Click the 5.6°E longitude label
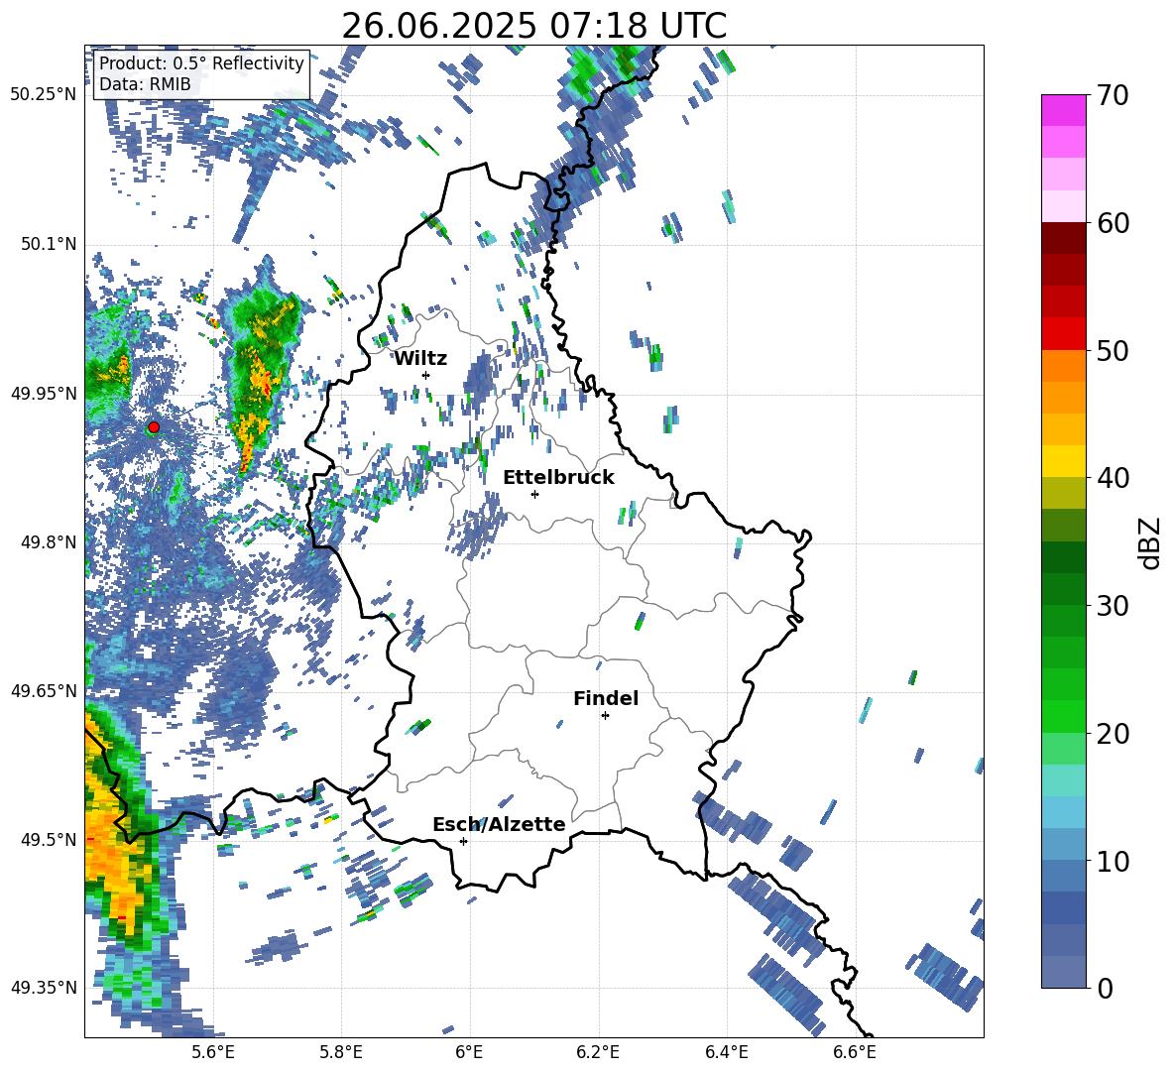Viewport: 1174px width, 1072px height. pyautogui.click(x=213, y=1052)
